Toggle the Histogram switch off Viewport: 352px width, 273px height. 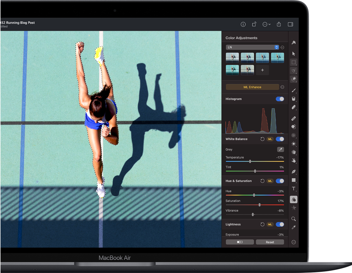(280, 99)
